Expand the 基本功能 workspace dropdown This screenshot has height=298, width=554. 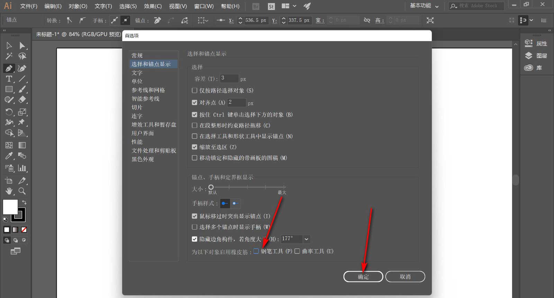pyautogui.click(x=424, y=6)
